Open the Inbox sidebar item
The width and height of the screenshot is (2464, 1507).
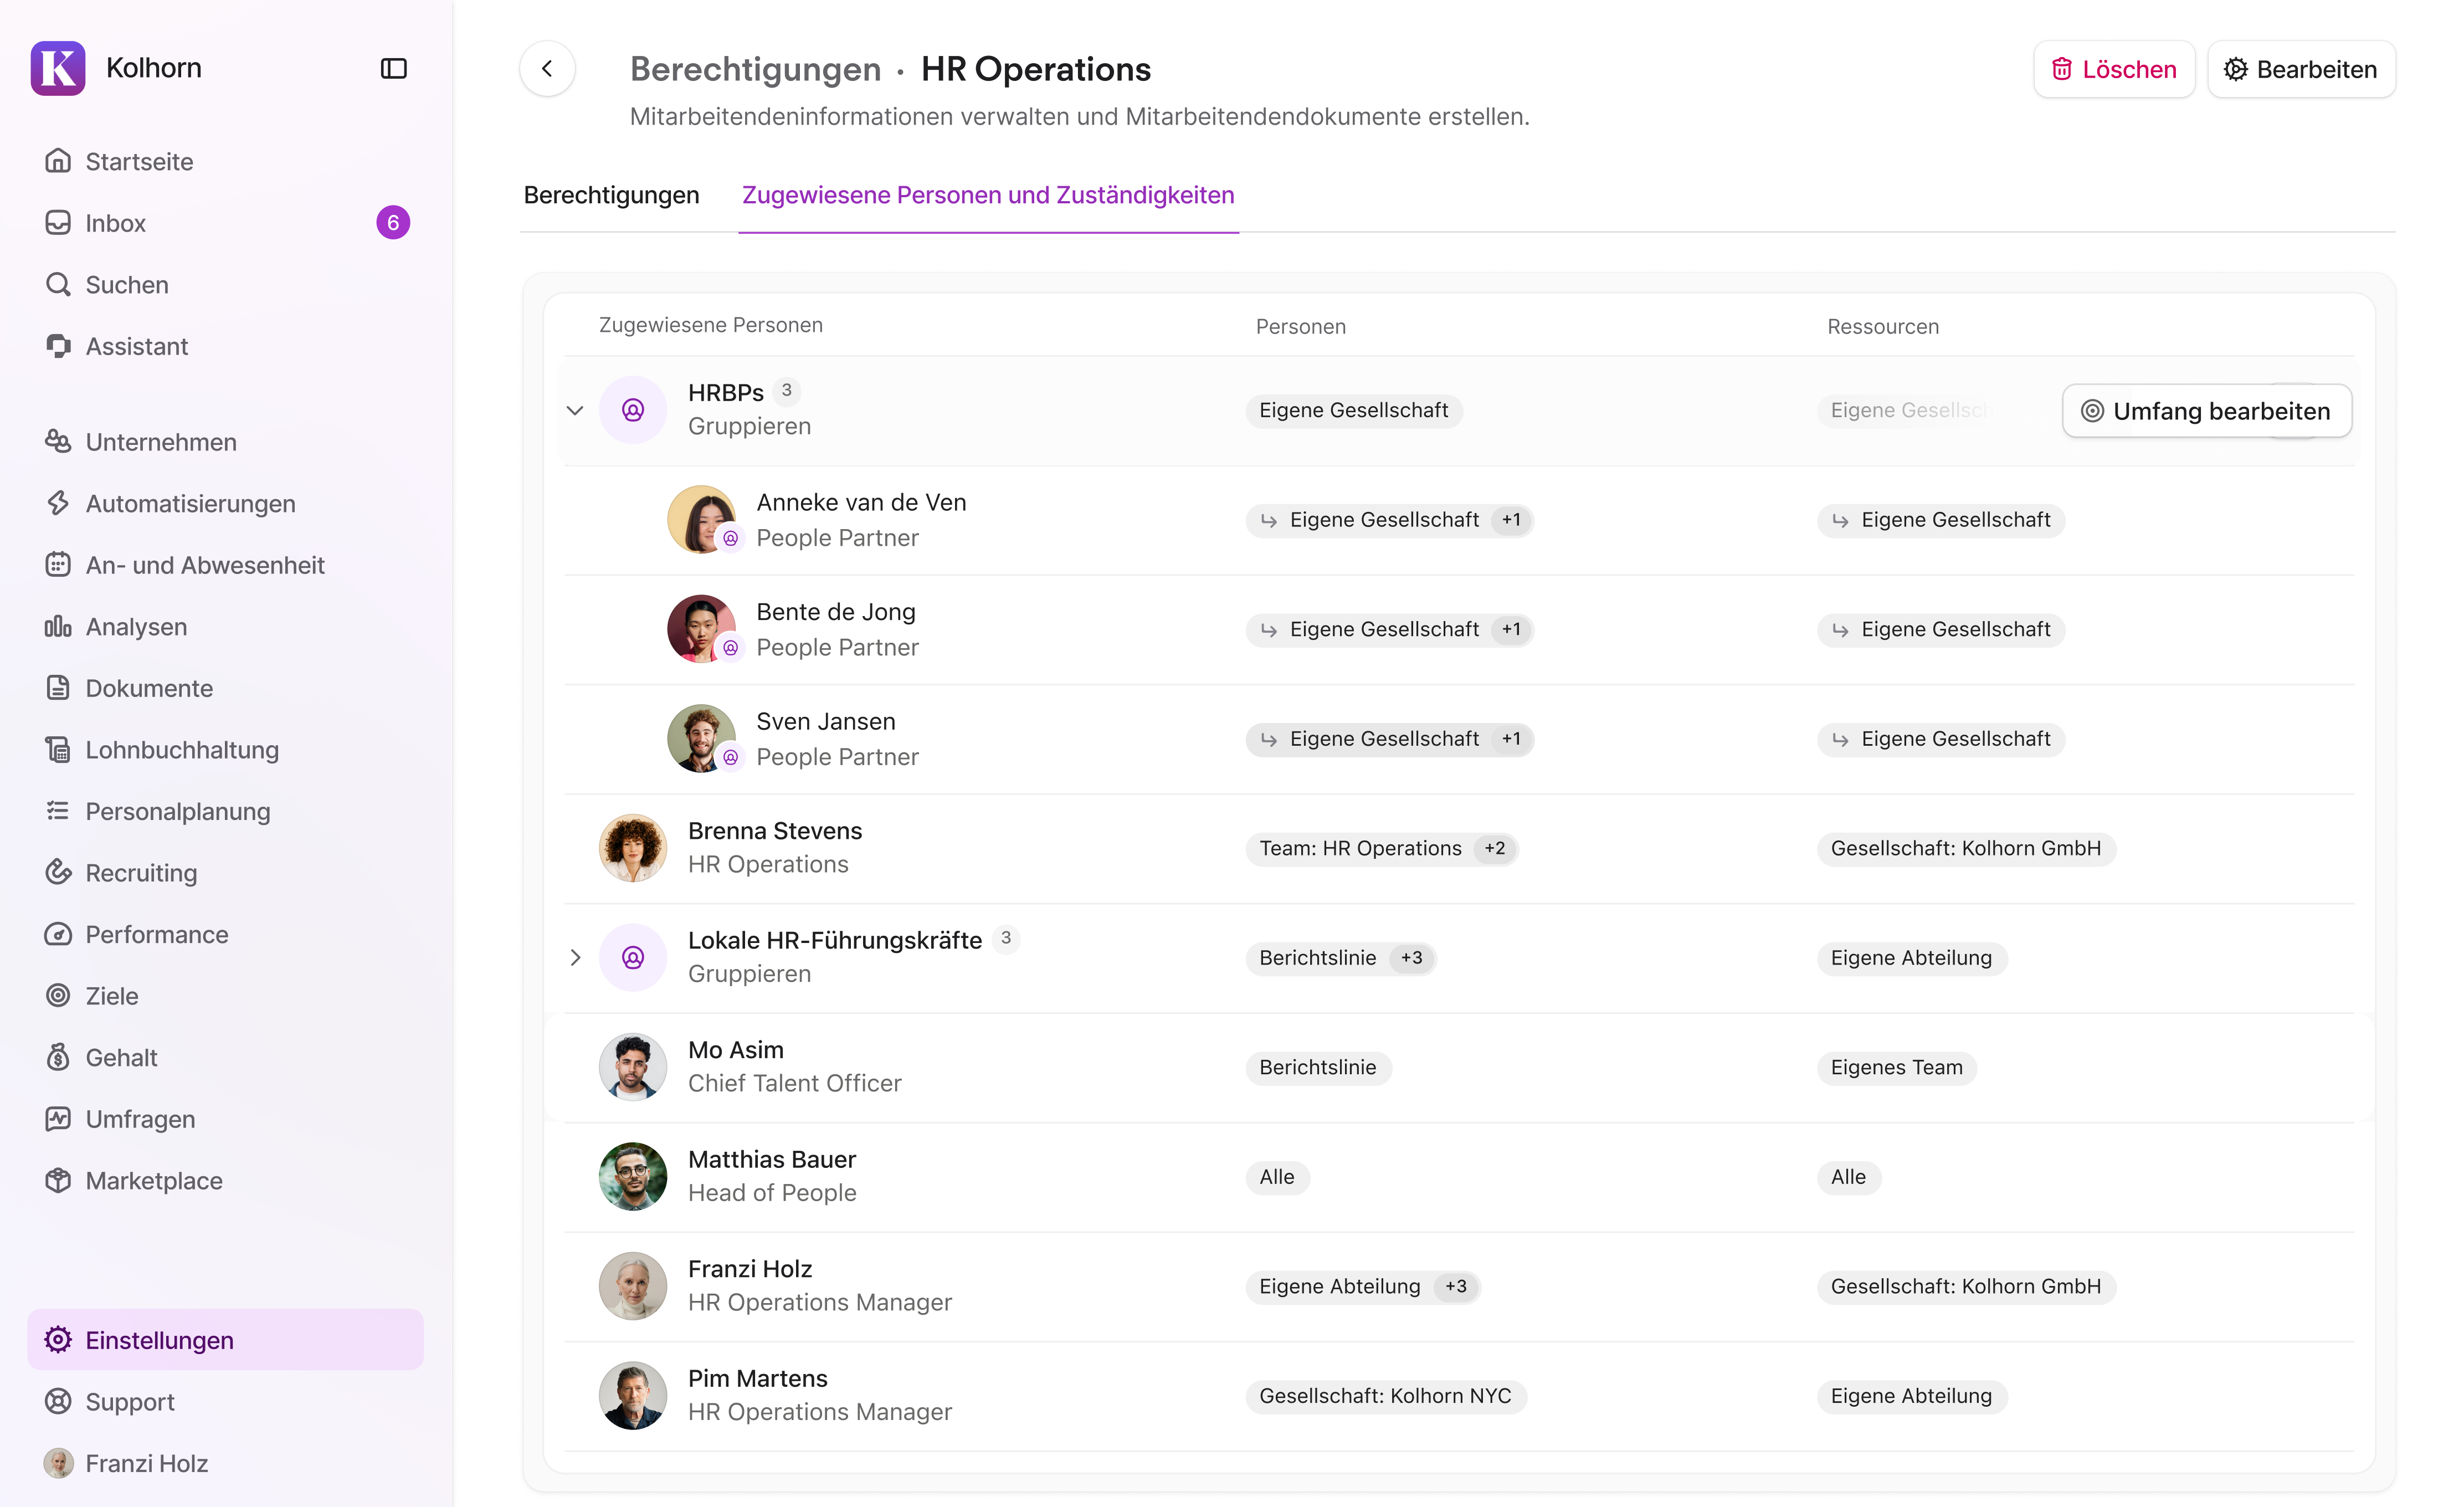click(x=115, y=223)
